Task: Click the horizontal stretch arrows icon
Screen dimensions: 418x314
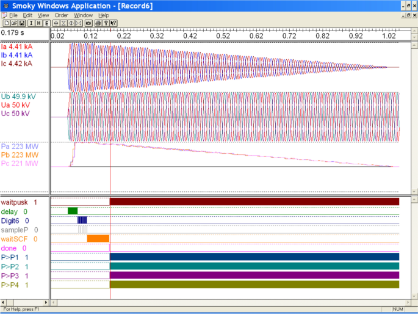Action: click(x=71, y=23)
